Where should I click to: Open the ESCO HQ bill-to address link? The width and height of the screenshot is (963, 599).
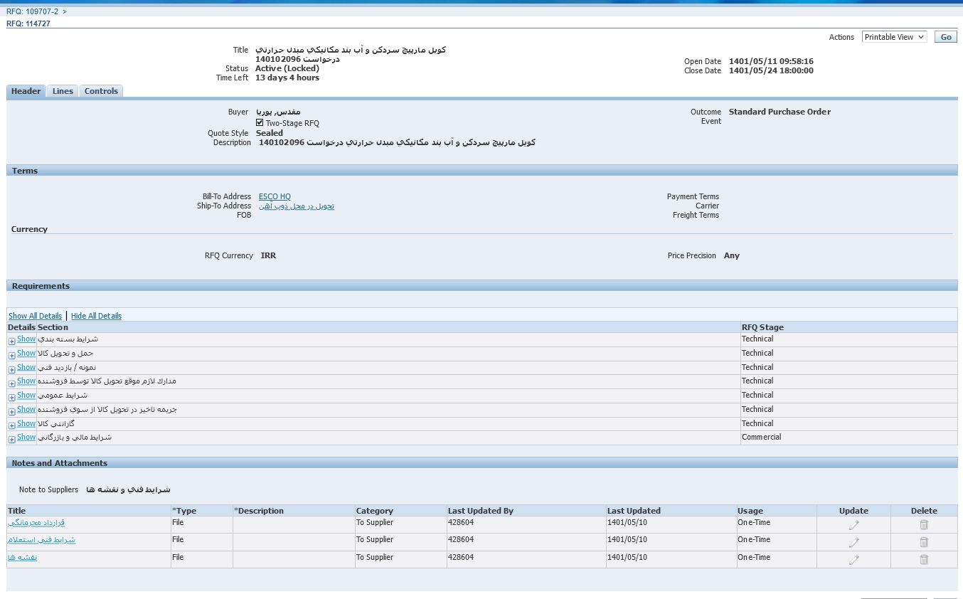(275, 196)
